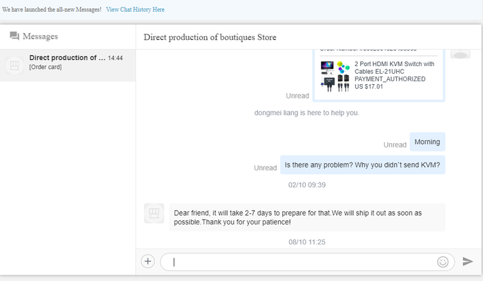The image size is (483, 281).
Task: Click store avatar in conversation list
Action: coord(13,65)
